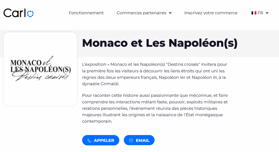Click the blue dotted circle in Carlo logo
Viewport: 279px width, 152px height.
(x=30, y=14)
